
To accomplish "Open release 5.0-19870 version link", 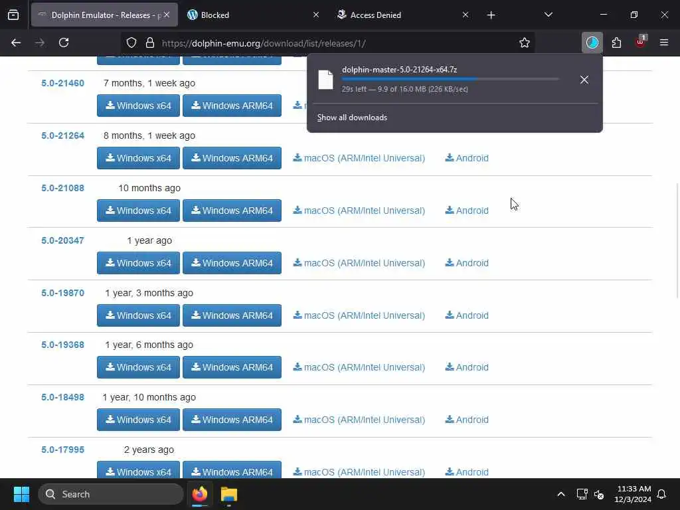I will pos(62,293).
